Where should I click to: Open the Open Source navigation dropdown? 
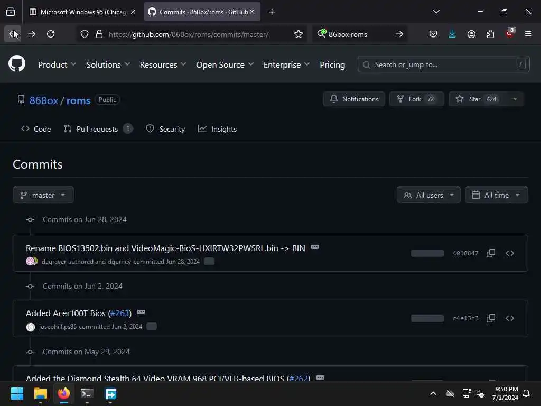(x=225, y=64)
